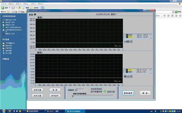Click the 退出 button
Screen dimensions: 182x113
point(145,93)
